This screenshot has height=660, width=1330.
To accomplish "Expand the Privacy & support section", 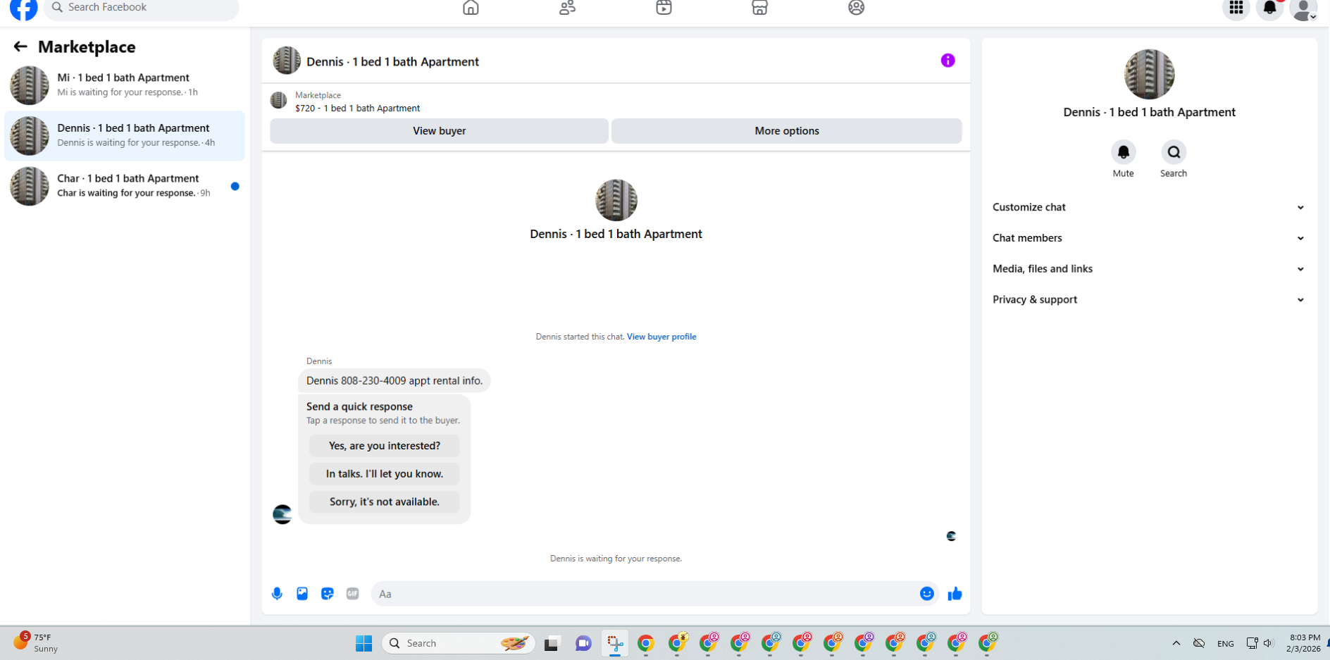I will 1149,300.
